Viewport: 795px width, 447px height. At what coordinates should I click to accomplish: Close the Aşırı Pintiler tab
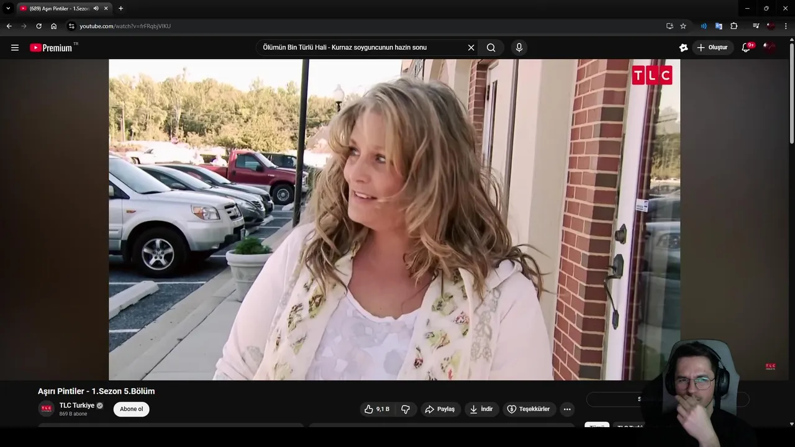point(106,8)
